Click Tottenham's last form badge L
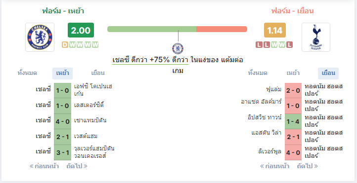Image resolution: width=357 pixels, height=183 pixels. [x=289, y=45]
